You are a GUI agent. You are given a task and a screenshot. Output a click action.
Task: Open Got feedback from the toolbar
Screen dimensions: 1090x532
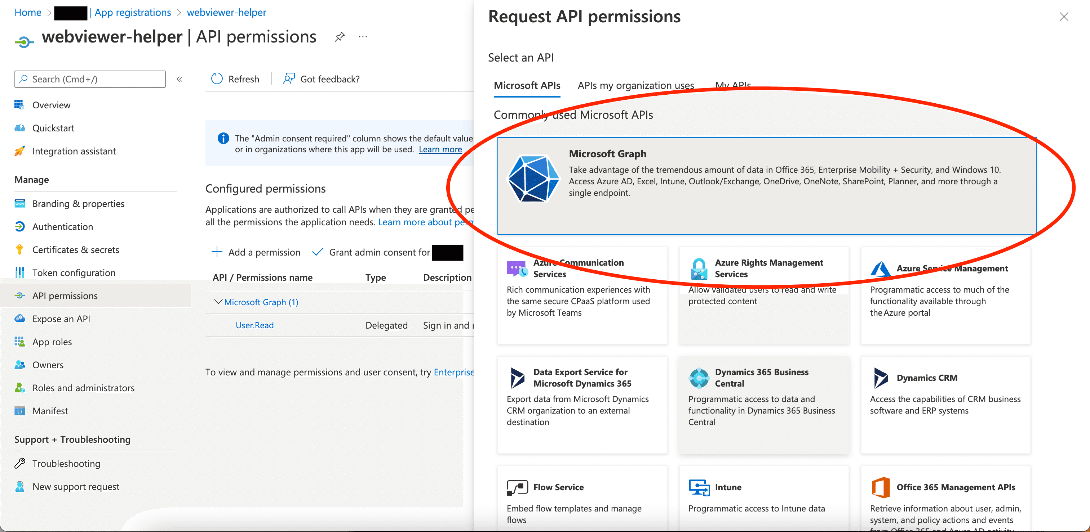tap(322, 79)
